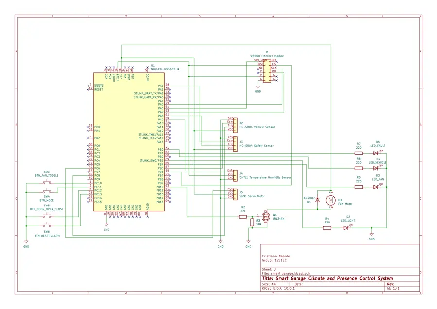Click the SW6 BTN_RESET_ALARM pushbutton symbol
Screen dimensions: 437x309
click(47, 225)
